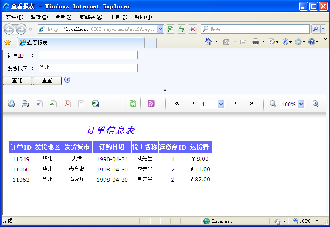
Task: Export report as plain text file
Action: [81, 104]
